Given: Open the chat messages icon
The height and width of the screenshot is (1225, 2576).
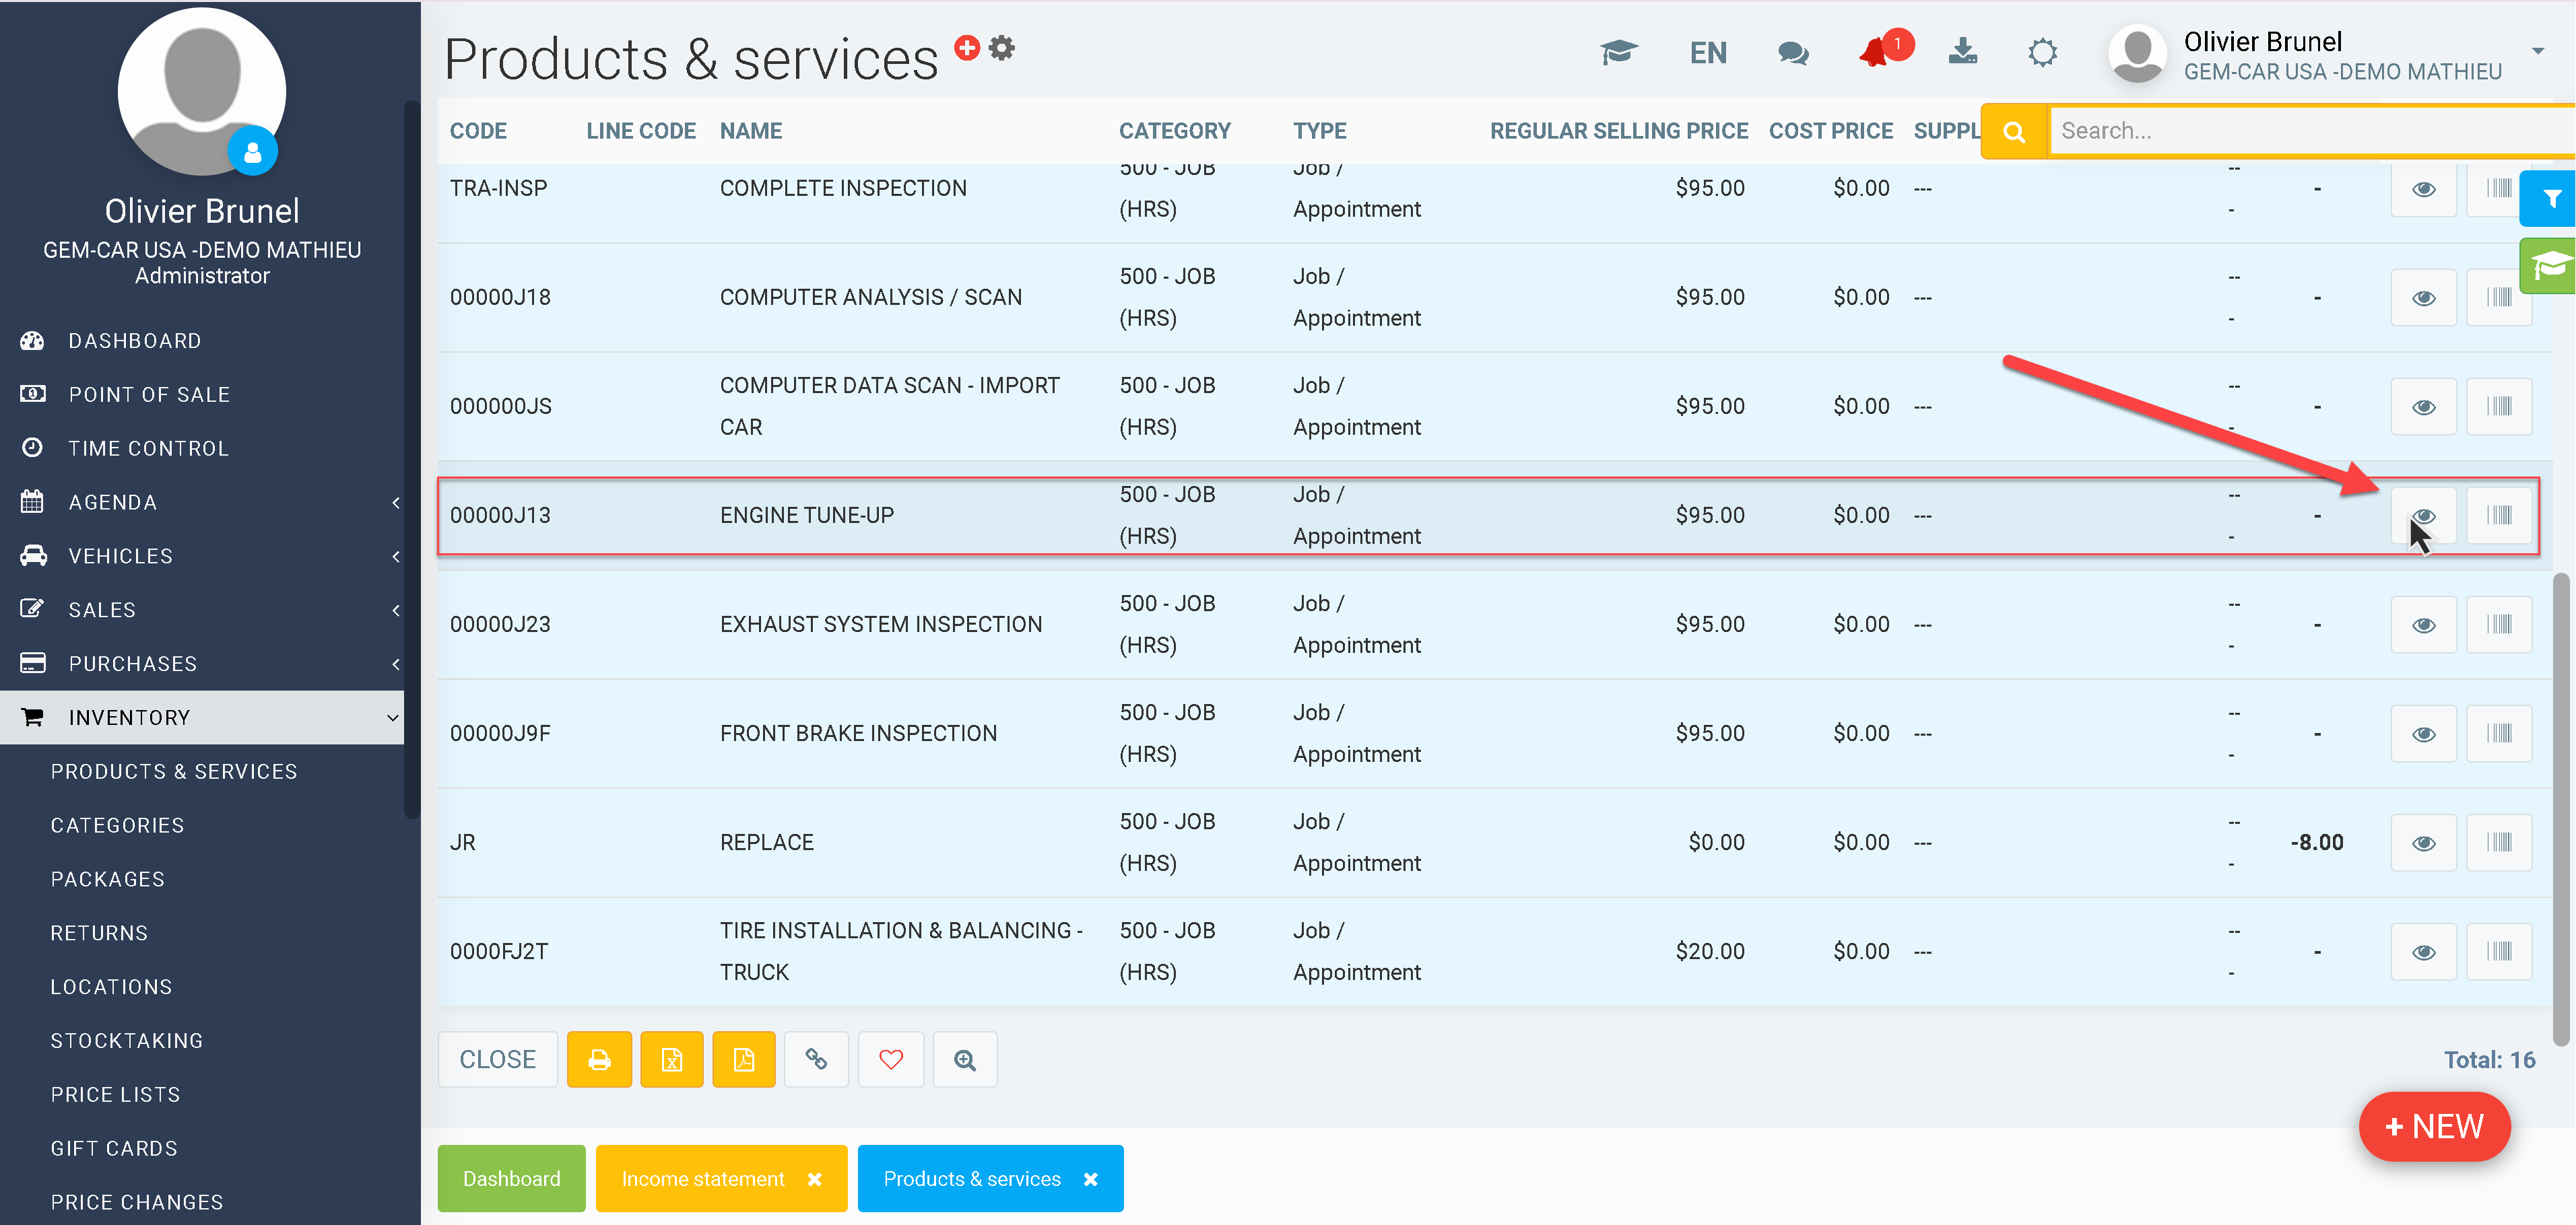Looking at the screenshot, I should [1792, 53].
